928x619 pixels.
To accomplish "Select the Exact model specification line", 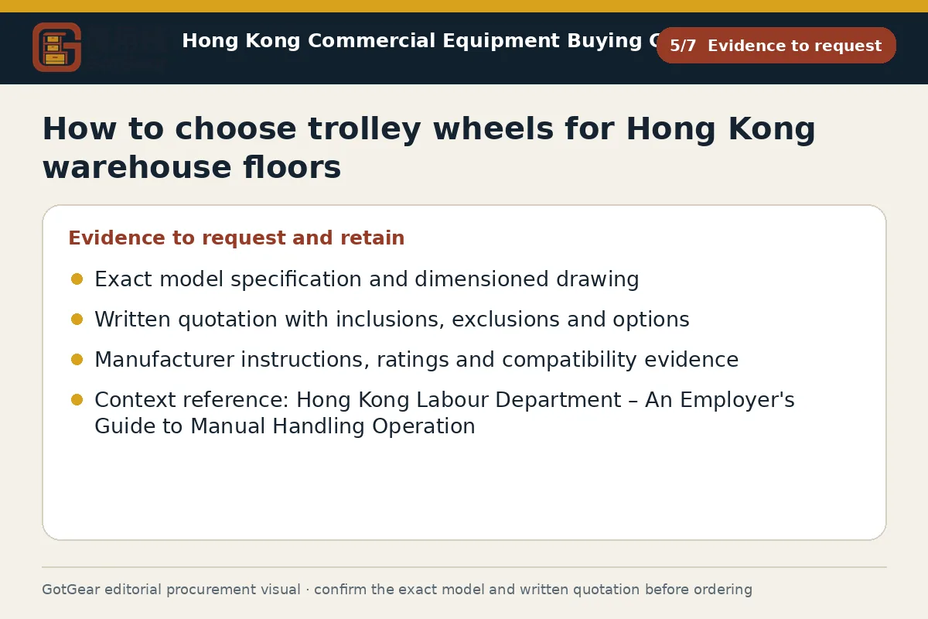I will (x=367, y=279).
